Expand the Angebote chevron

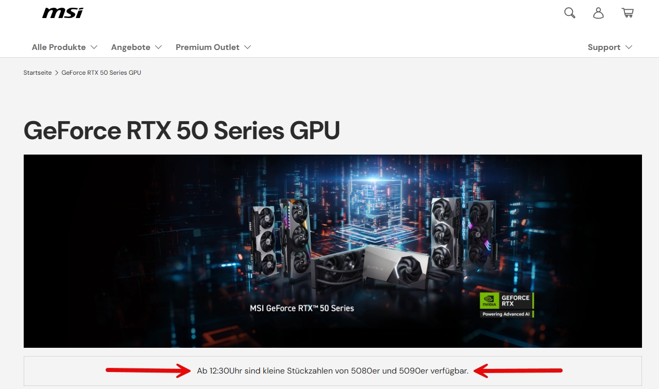(x=158, y=47)
